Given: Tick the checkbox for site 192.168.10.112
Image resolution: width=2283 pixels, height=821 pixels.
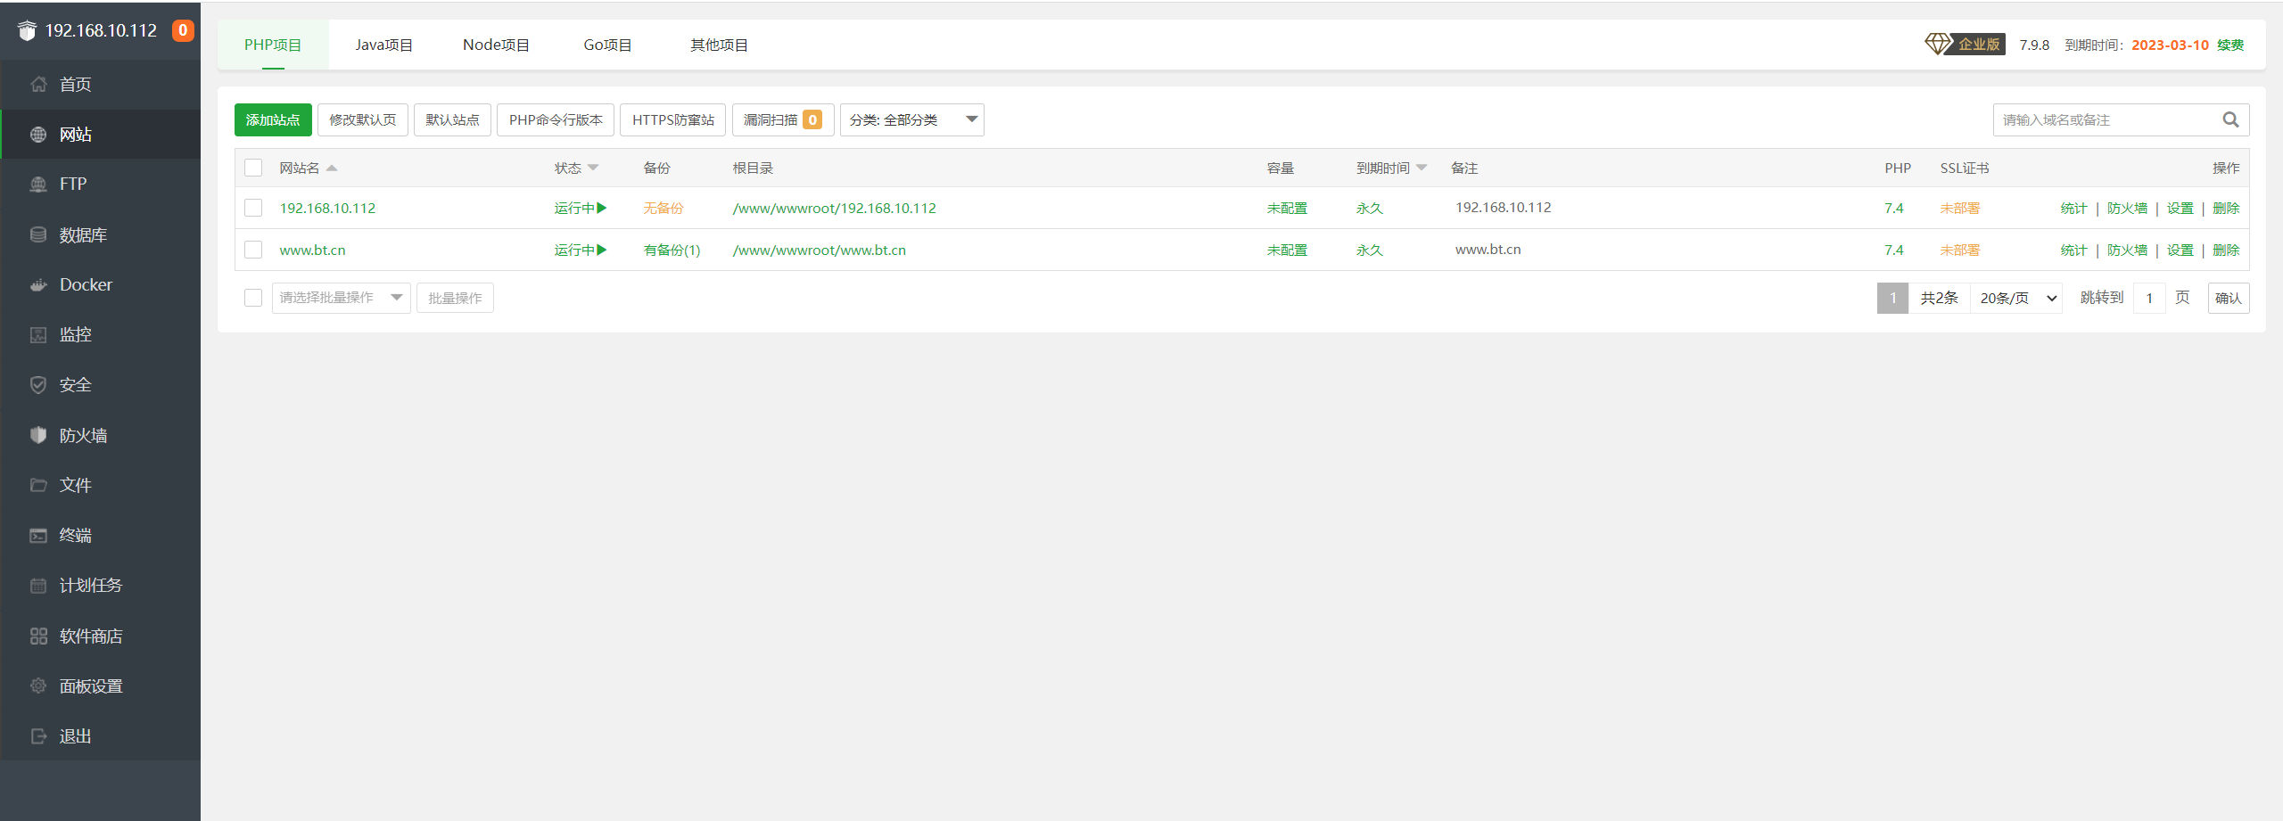Looking at the screenshot, I should [253, 208].
